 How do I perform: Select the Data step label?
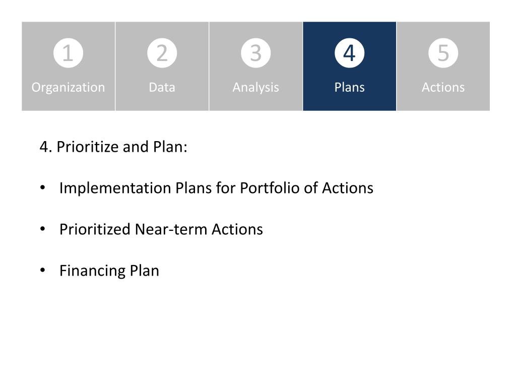(162, 87)
